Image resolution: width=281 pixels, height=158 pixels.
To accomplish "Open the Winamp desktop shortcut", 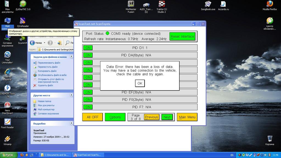I will point(7,139).
